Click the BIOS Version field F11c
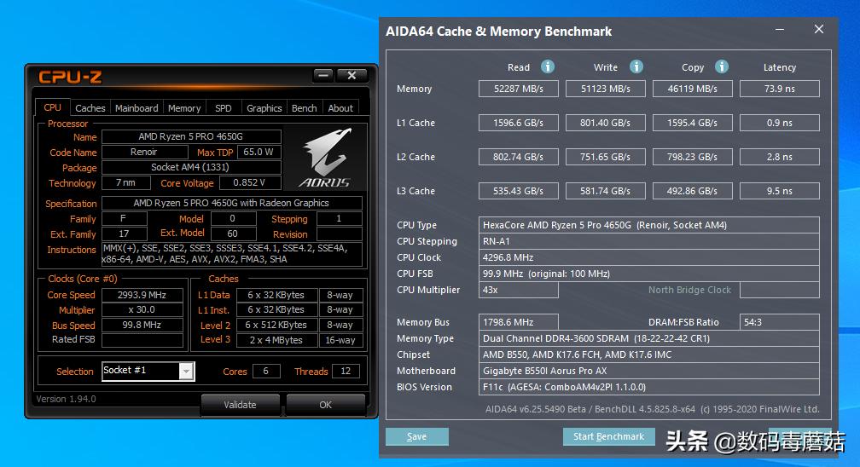The width and height of the screenshot is (860, 467). click(648, 387)
